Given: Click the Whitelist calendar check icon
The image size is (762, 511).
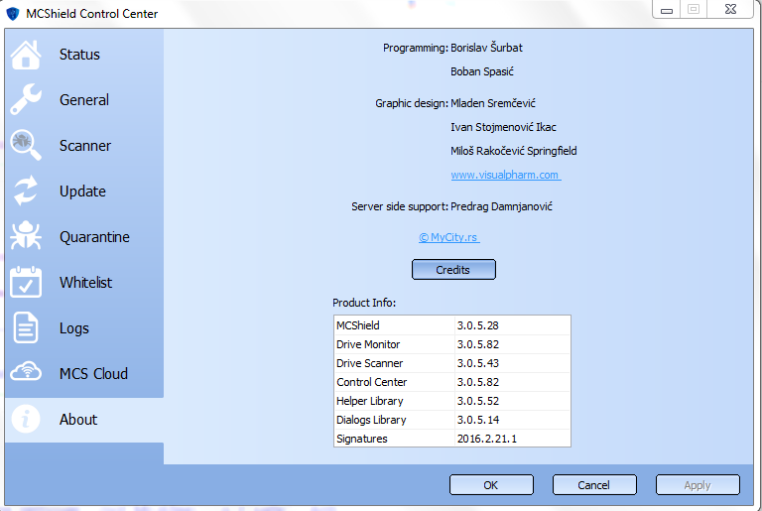Looking at the screenshot, I should [26, 282].
